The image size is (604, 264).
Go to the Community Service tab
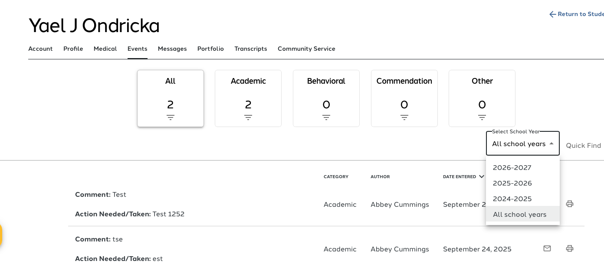(306, 49)
